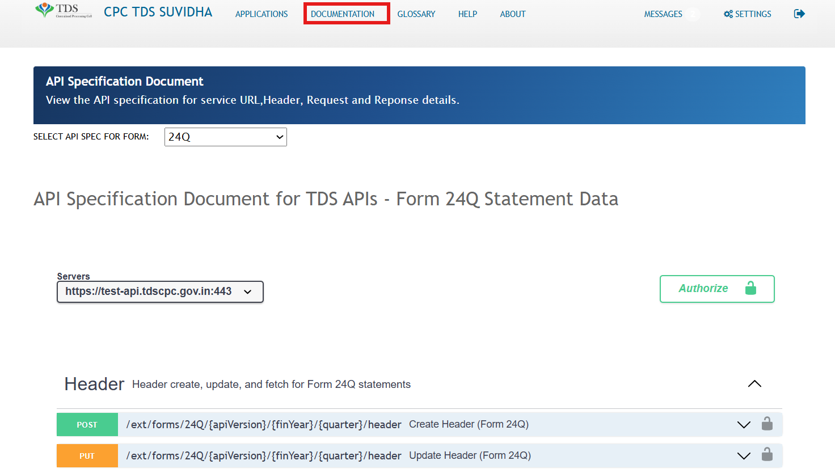Expand the POST Create Header row chevron
The image size is (835, 473).
tap(743, 425)
